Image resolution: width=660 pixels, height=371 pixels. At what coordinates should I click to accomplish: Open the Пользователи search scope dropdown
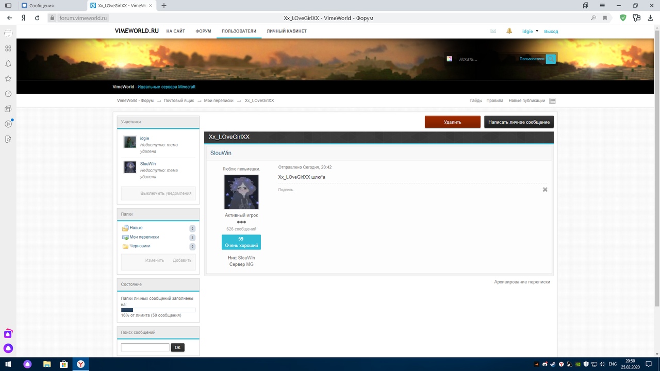[x=532, y=59]
